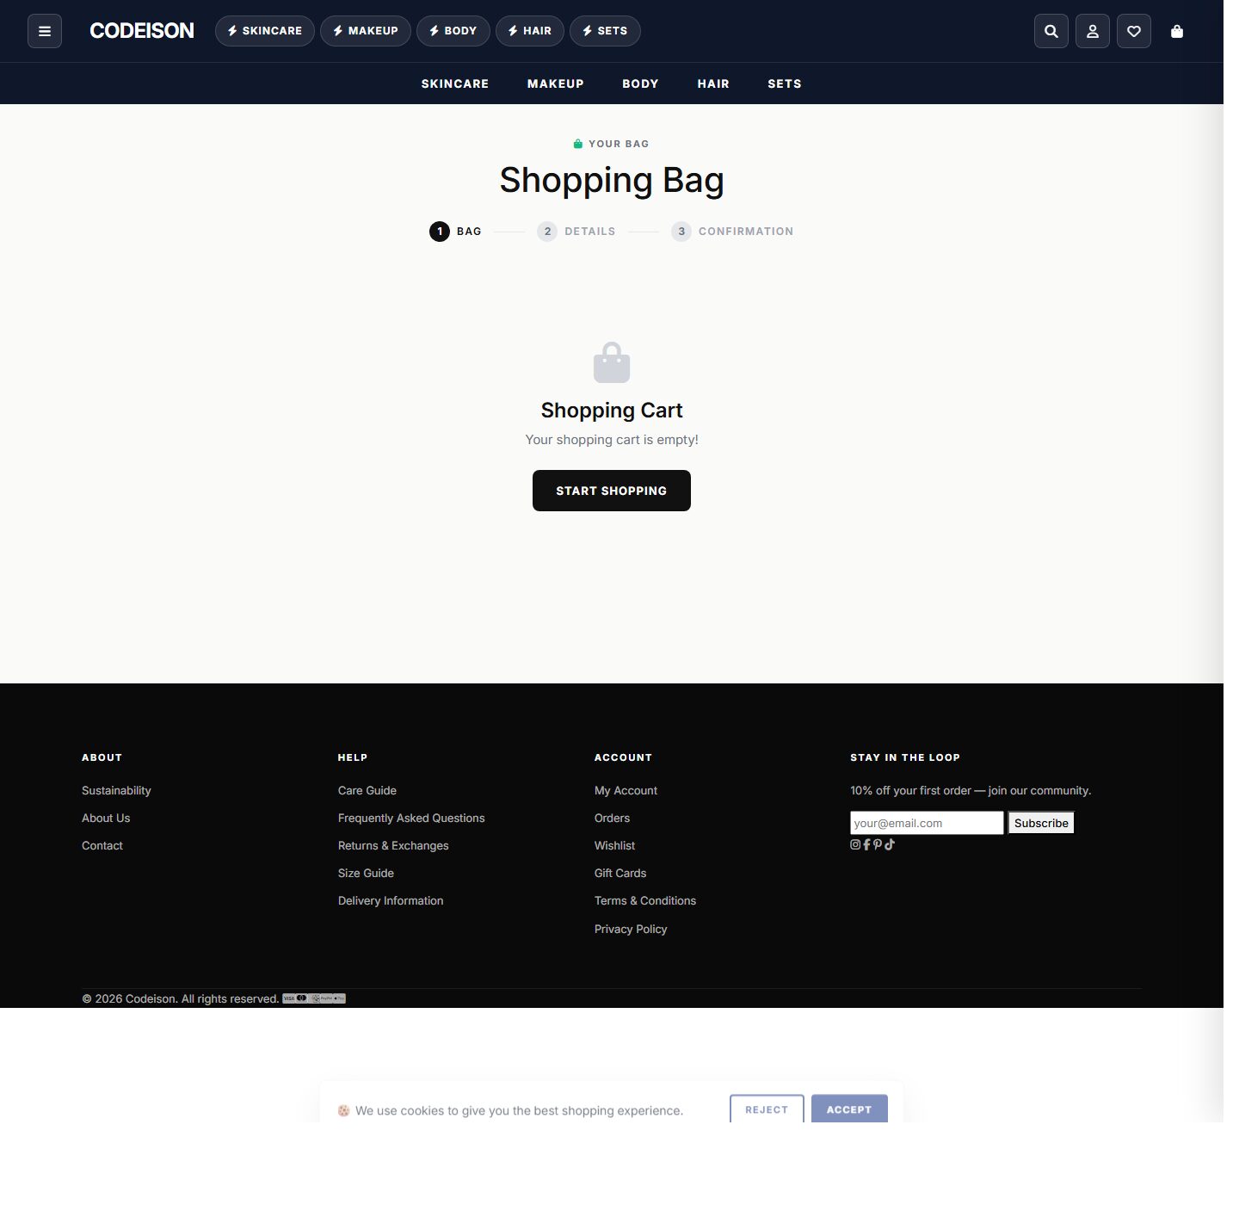Open the HAIR menu in secondary navigation

pyautogui.click(x=713, y=83)
